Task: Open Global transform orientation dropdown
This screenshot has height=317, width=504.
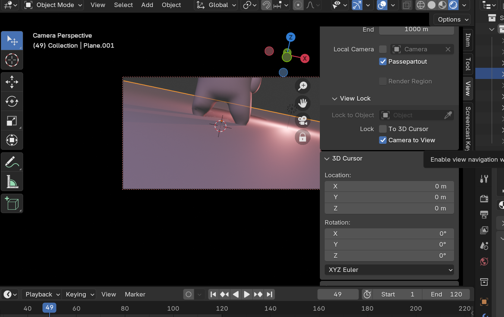Action: (217, 5)
